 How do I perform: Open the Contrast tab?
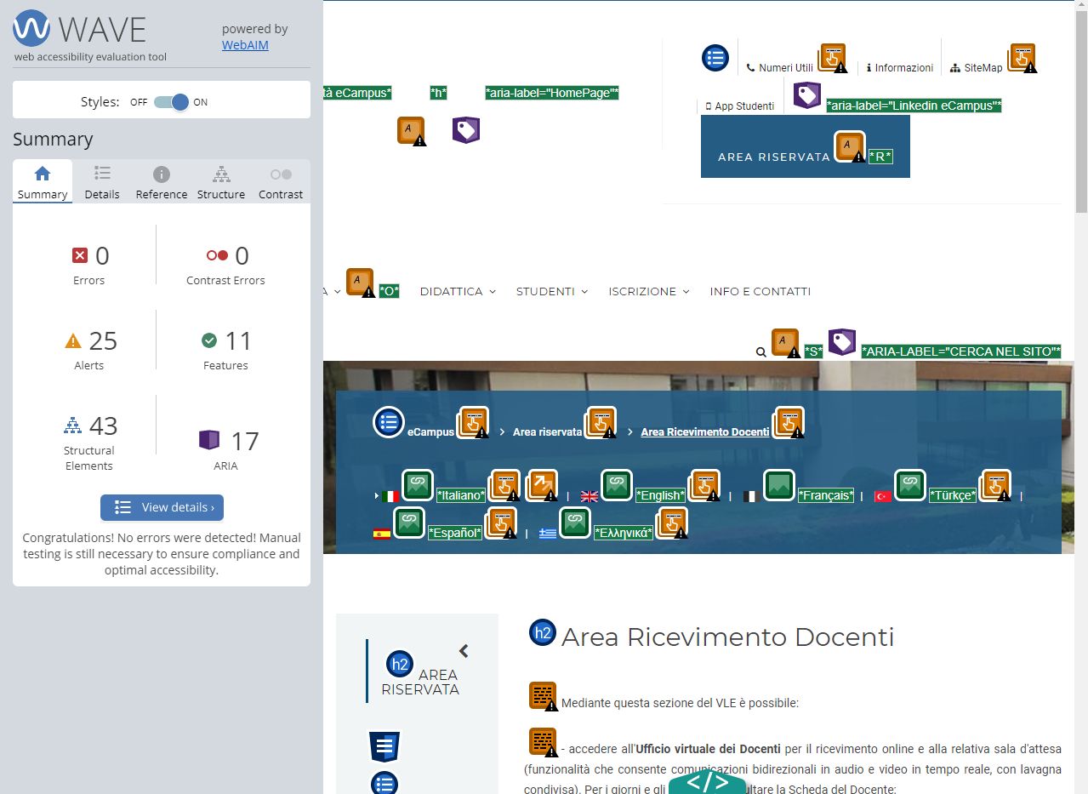pyautogui.click(x=281, y=183)
